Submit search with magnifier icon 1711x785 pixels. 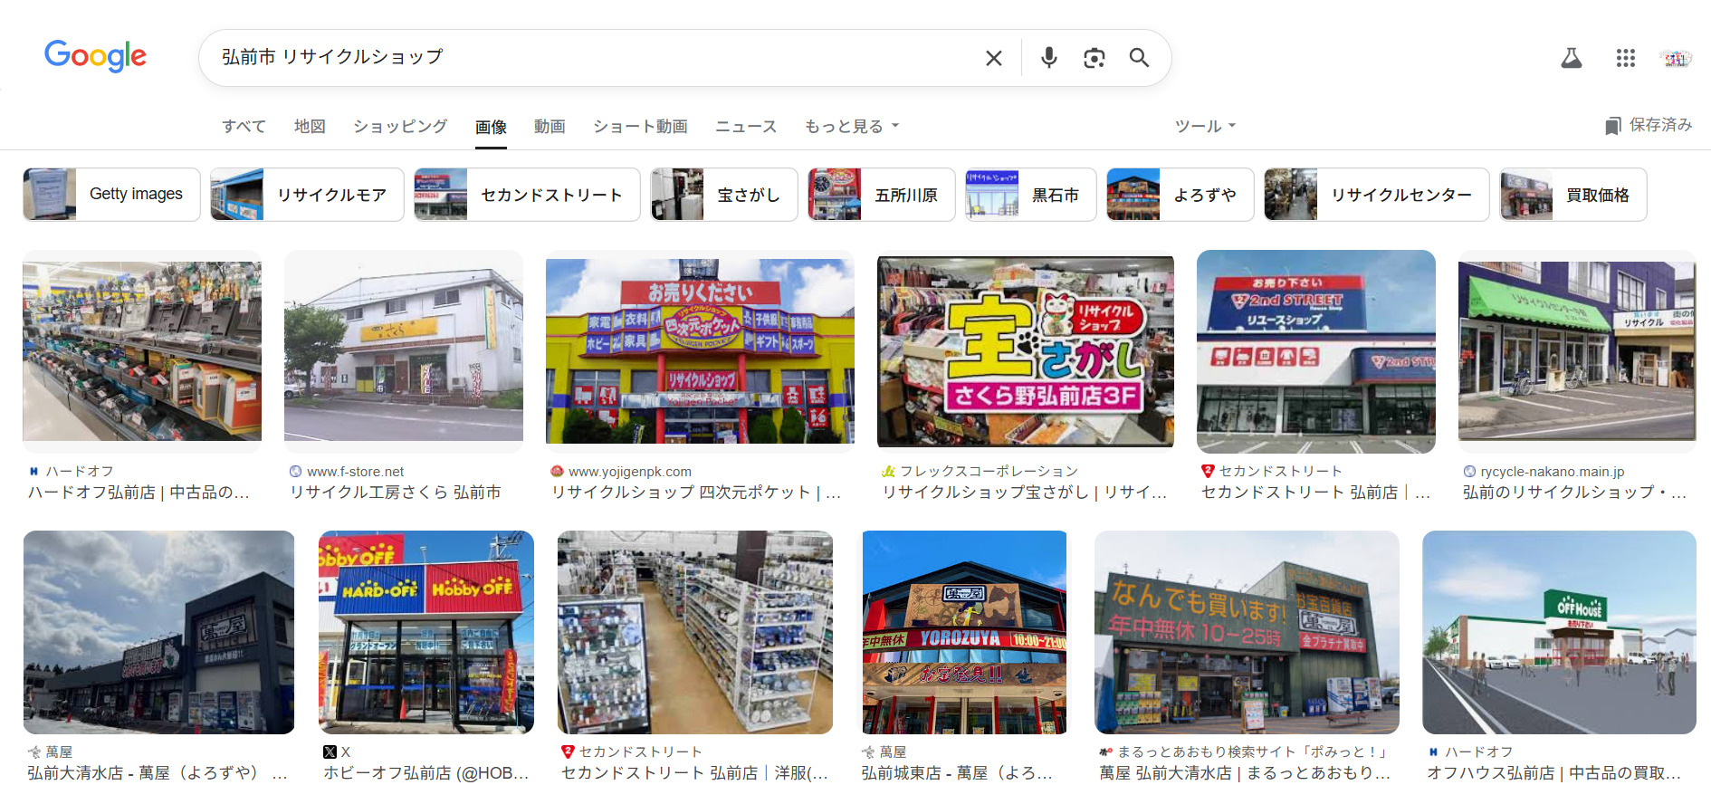point(1139,58)
